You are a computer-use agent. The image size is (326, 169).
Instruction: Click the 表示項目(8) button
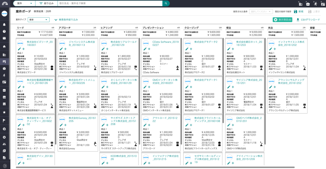click(x=283, y=20)
